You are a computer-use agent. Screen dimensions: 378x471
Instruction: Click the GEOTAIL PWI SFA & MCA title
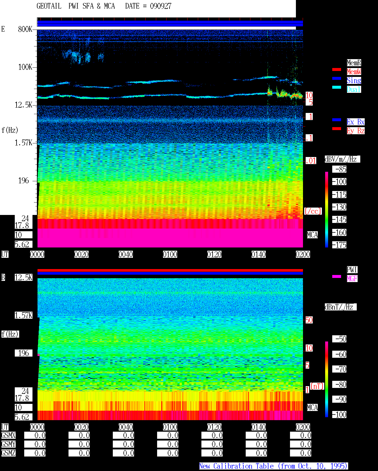(x=76, y=6)
